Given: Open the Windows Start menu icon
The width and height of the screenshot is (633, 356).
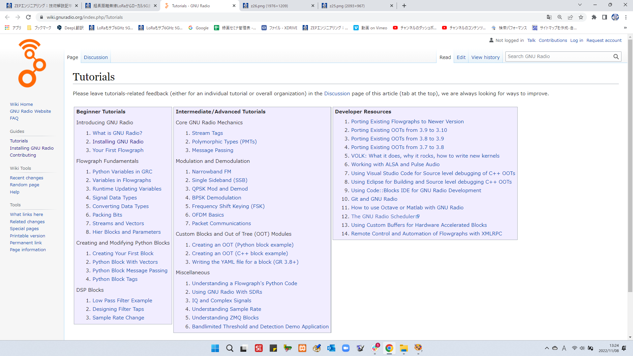Looking at the screenshot, I should (x=215, y=348).
